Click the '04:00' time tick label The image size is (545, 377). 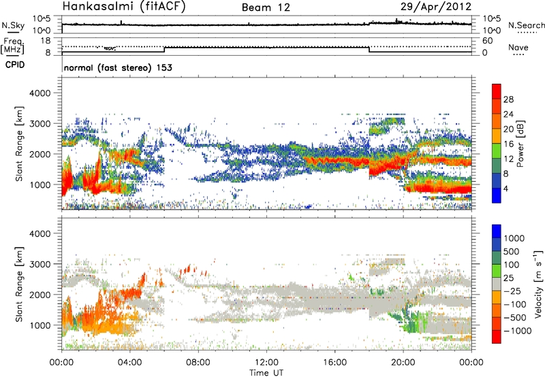(x=129, y=363)
